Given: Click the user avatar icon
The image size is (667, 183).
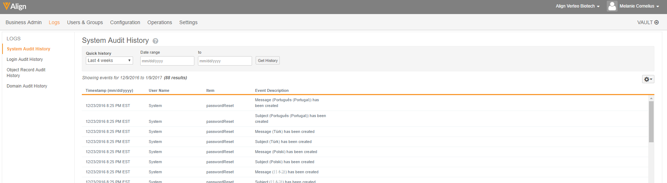Looking at the screenshot, I should point(612,6).
